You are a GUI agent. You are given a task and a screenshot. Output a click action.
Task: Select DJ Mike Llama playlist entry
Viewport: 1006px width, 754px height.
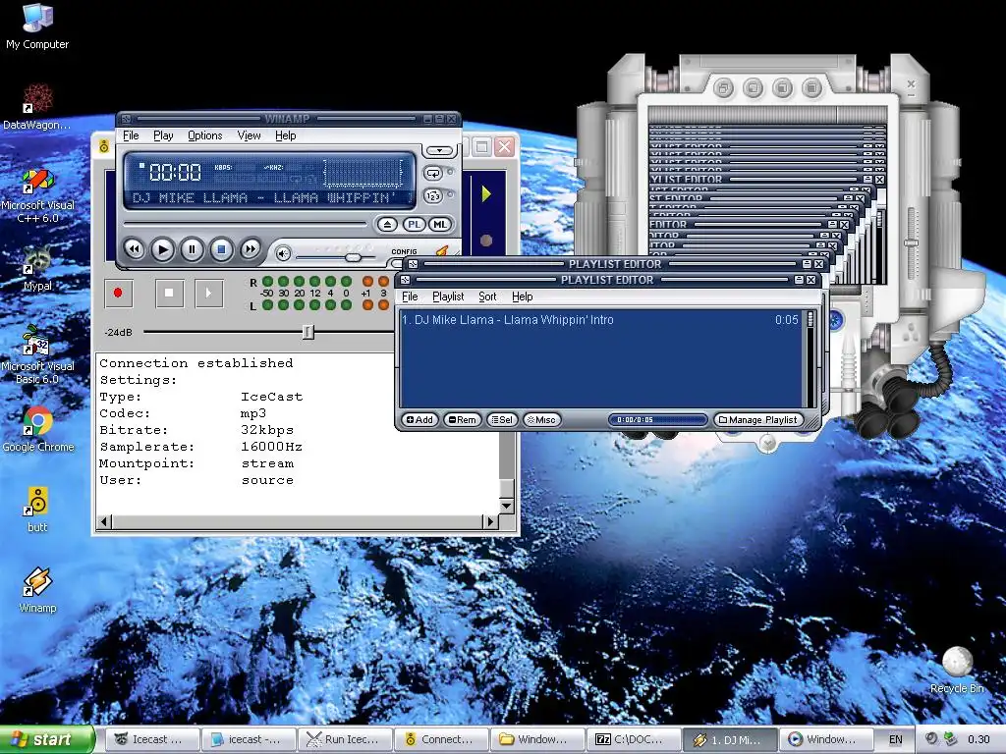600,319
